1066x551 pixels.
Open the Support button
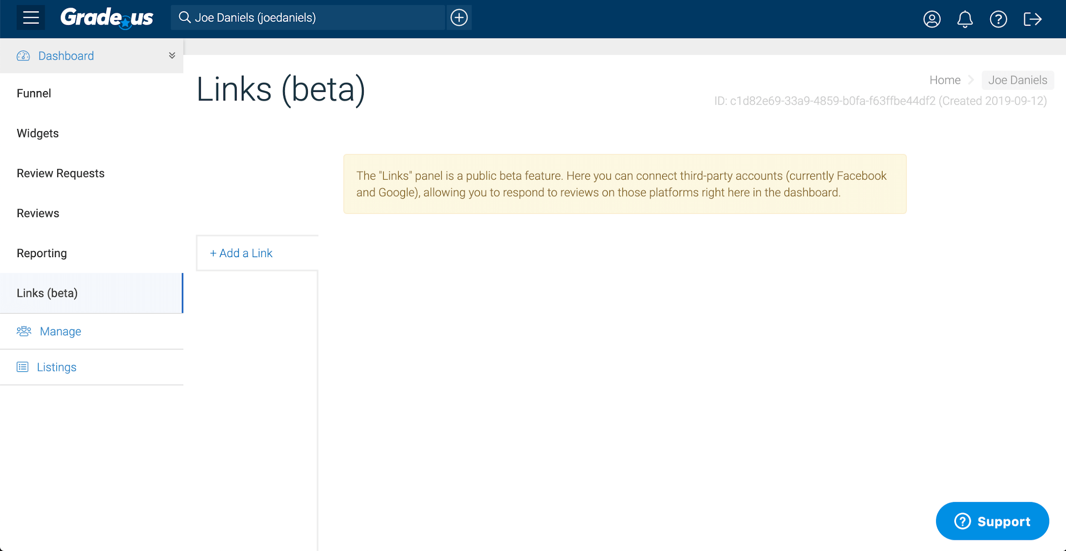992,521
